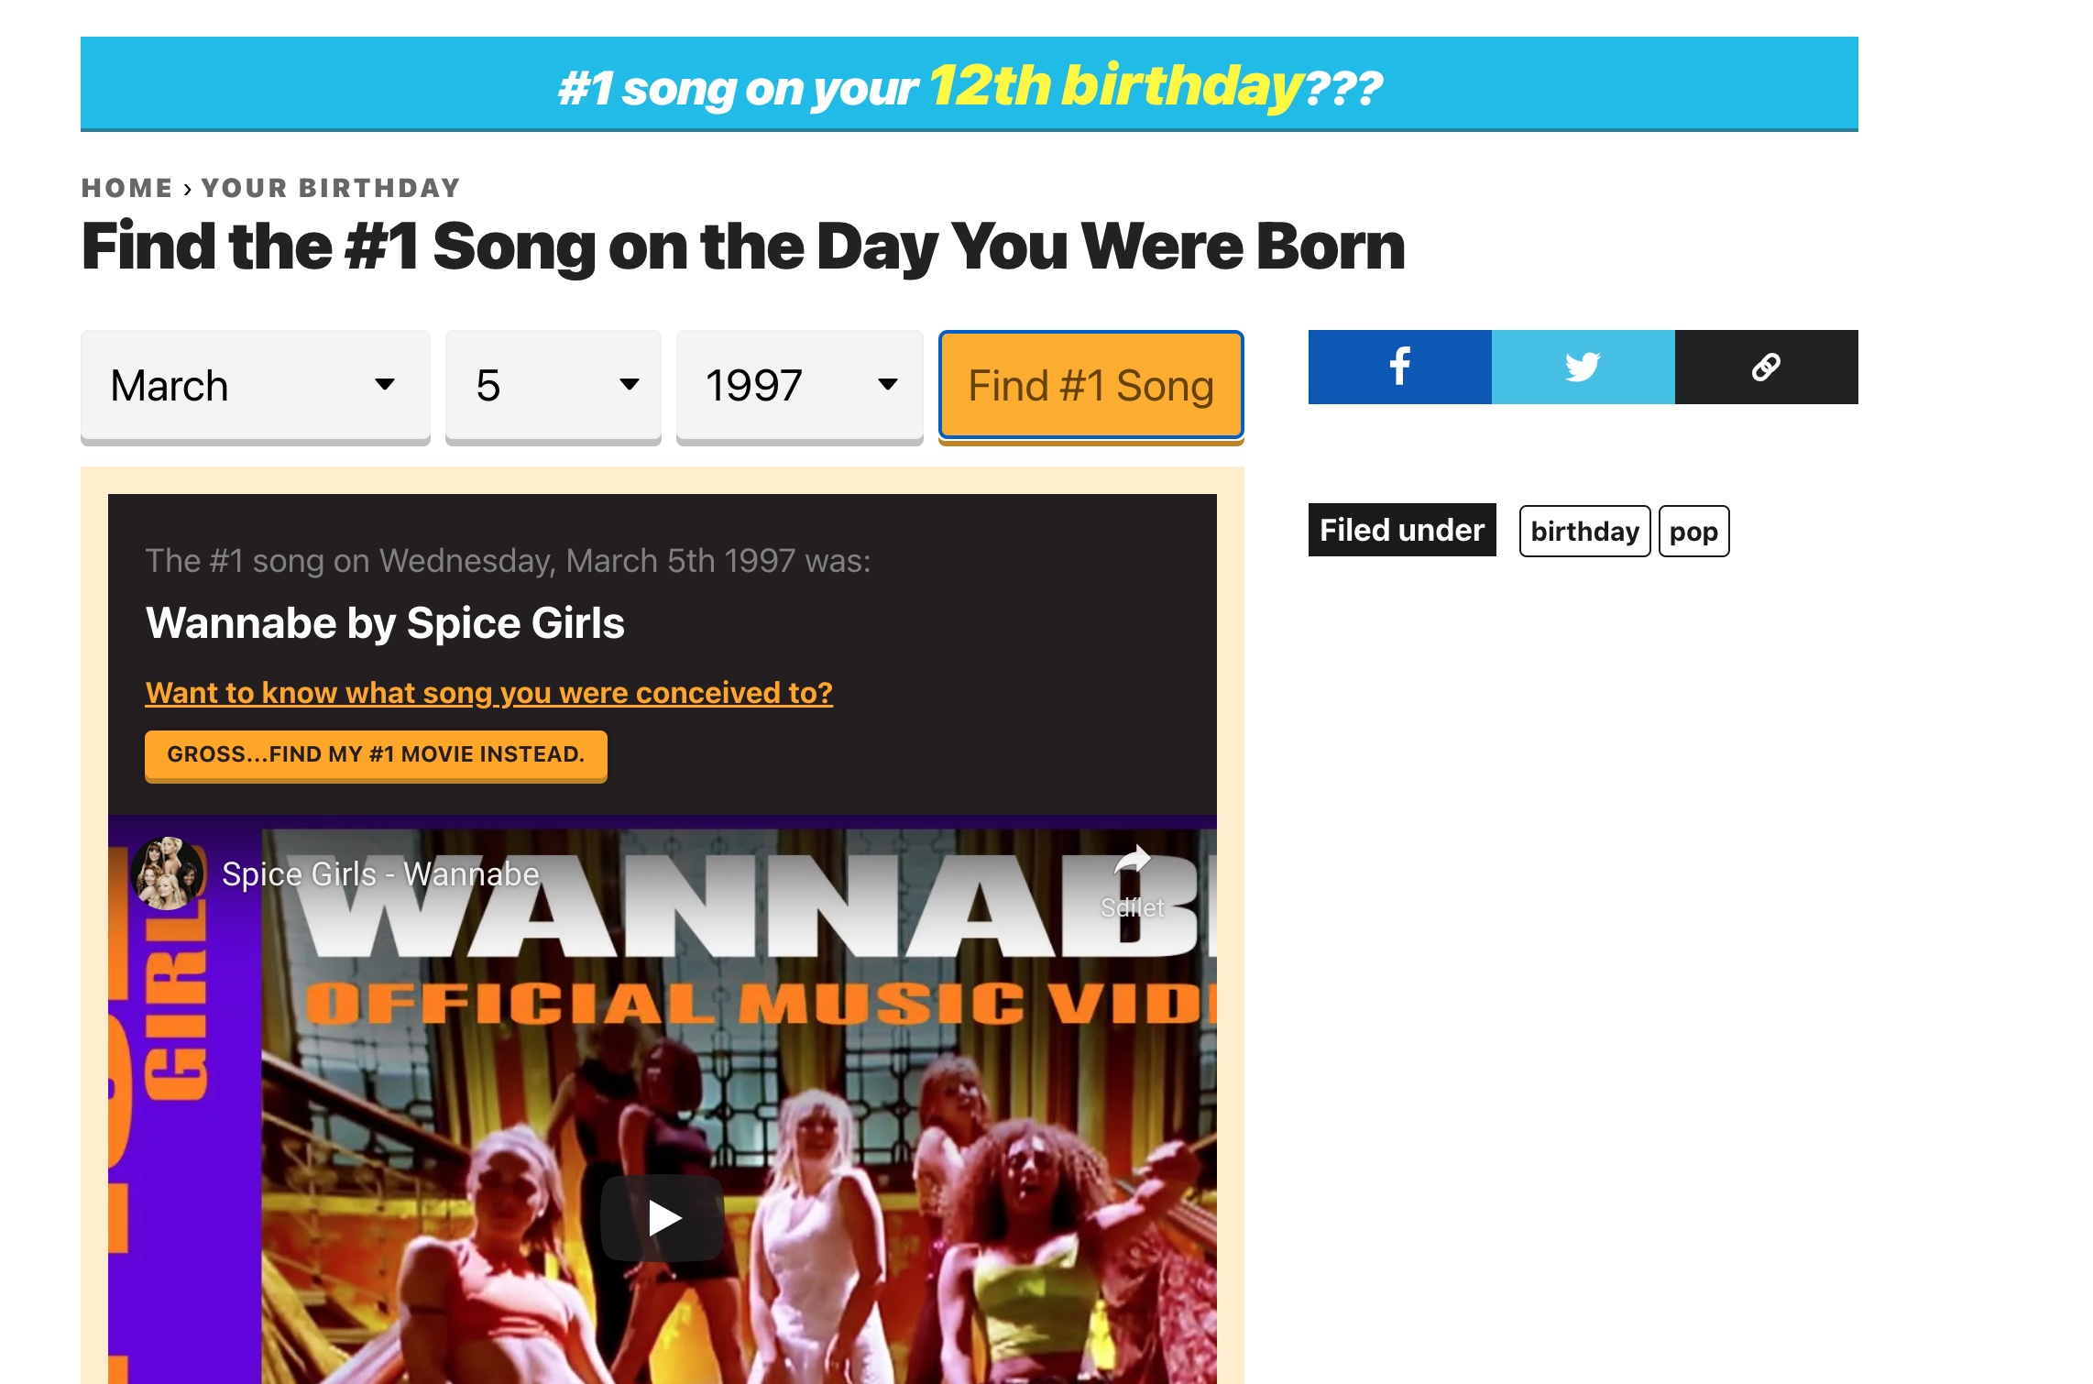
Task: Share on Facebook icon
Action: pyautogui.click(x=1399, y=367)
